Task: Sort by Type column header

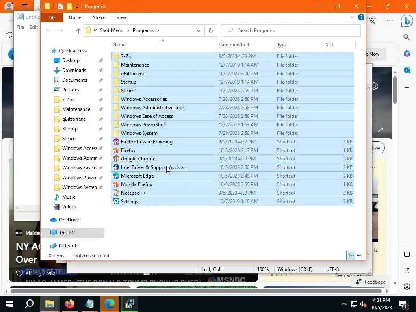Action: coord(299,45)
